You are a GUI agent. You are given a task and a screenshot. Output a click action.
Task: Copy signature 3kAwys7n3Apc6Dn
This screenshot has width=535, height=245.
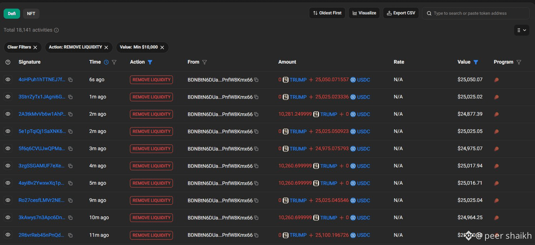click(x=70, y=218)
